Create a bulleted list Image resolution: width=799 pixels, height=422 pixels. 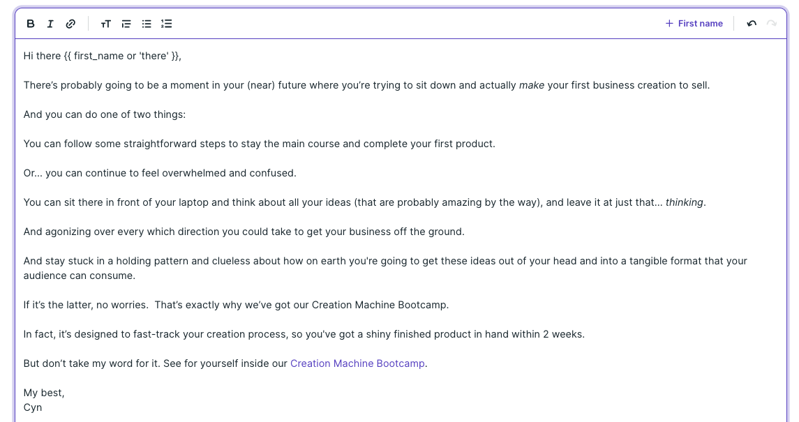click(146, 23)
